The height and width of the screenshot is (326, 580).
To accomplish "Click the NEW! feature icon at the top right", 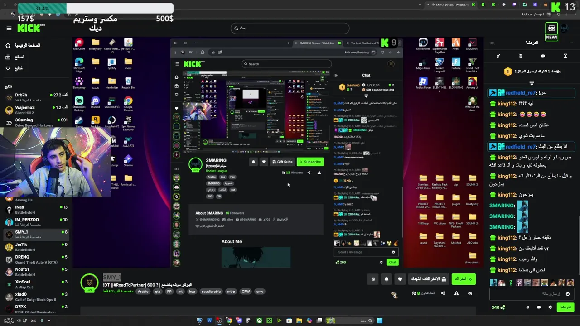I will (x=551, y=31).
